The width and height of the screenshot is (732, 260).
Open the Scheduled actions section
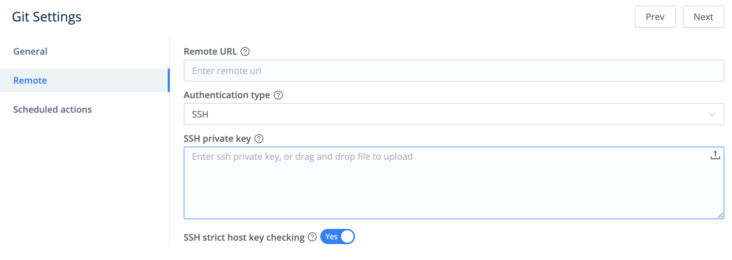[52, 110]
